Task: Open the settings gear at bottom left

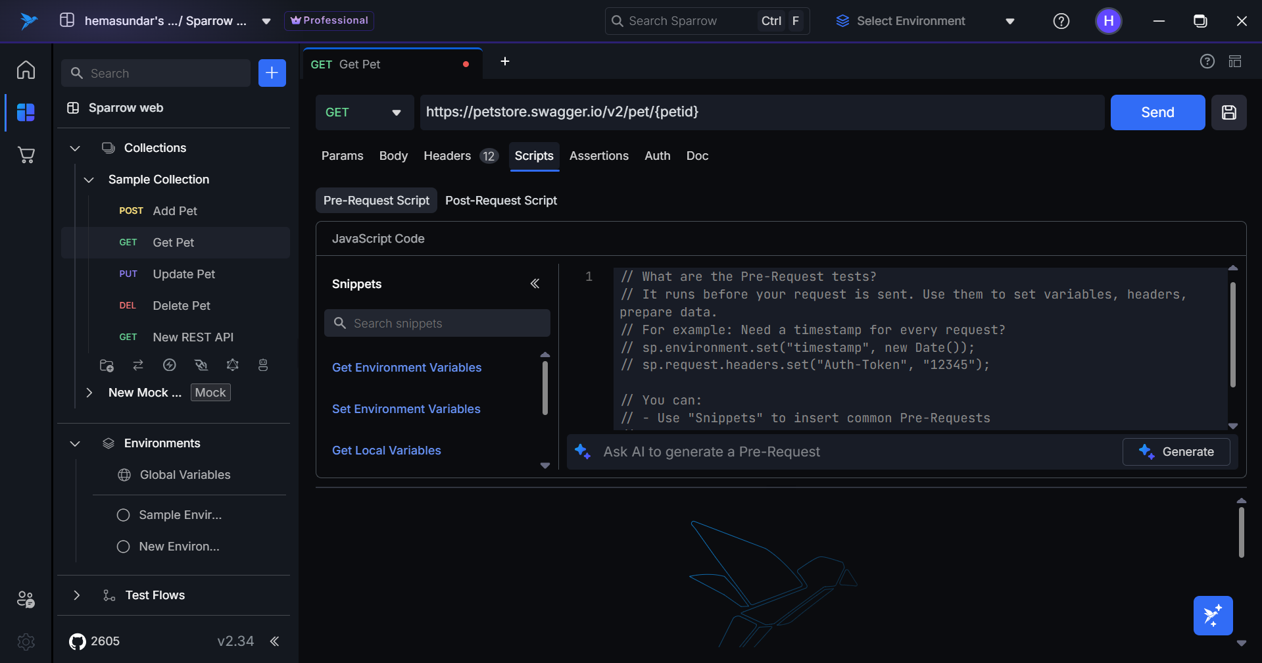Action: coord(26,641)
